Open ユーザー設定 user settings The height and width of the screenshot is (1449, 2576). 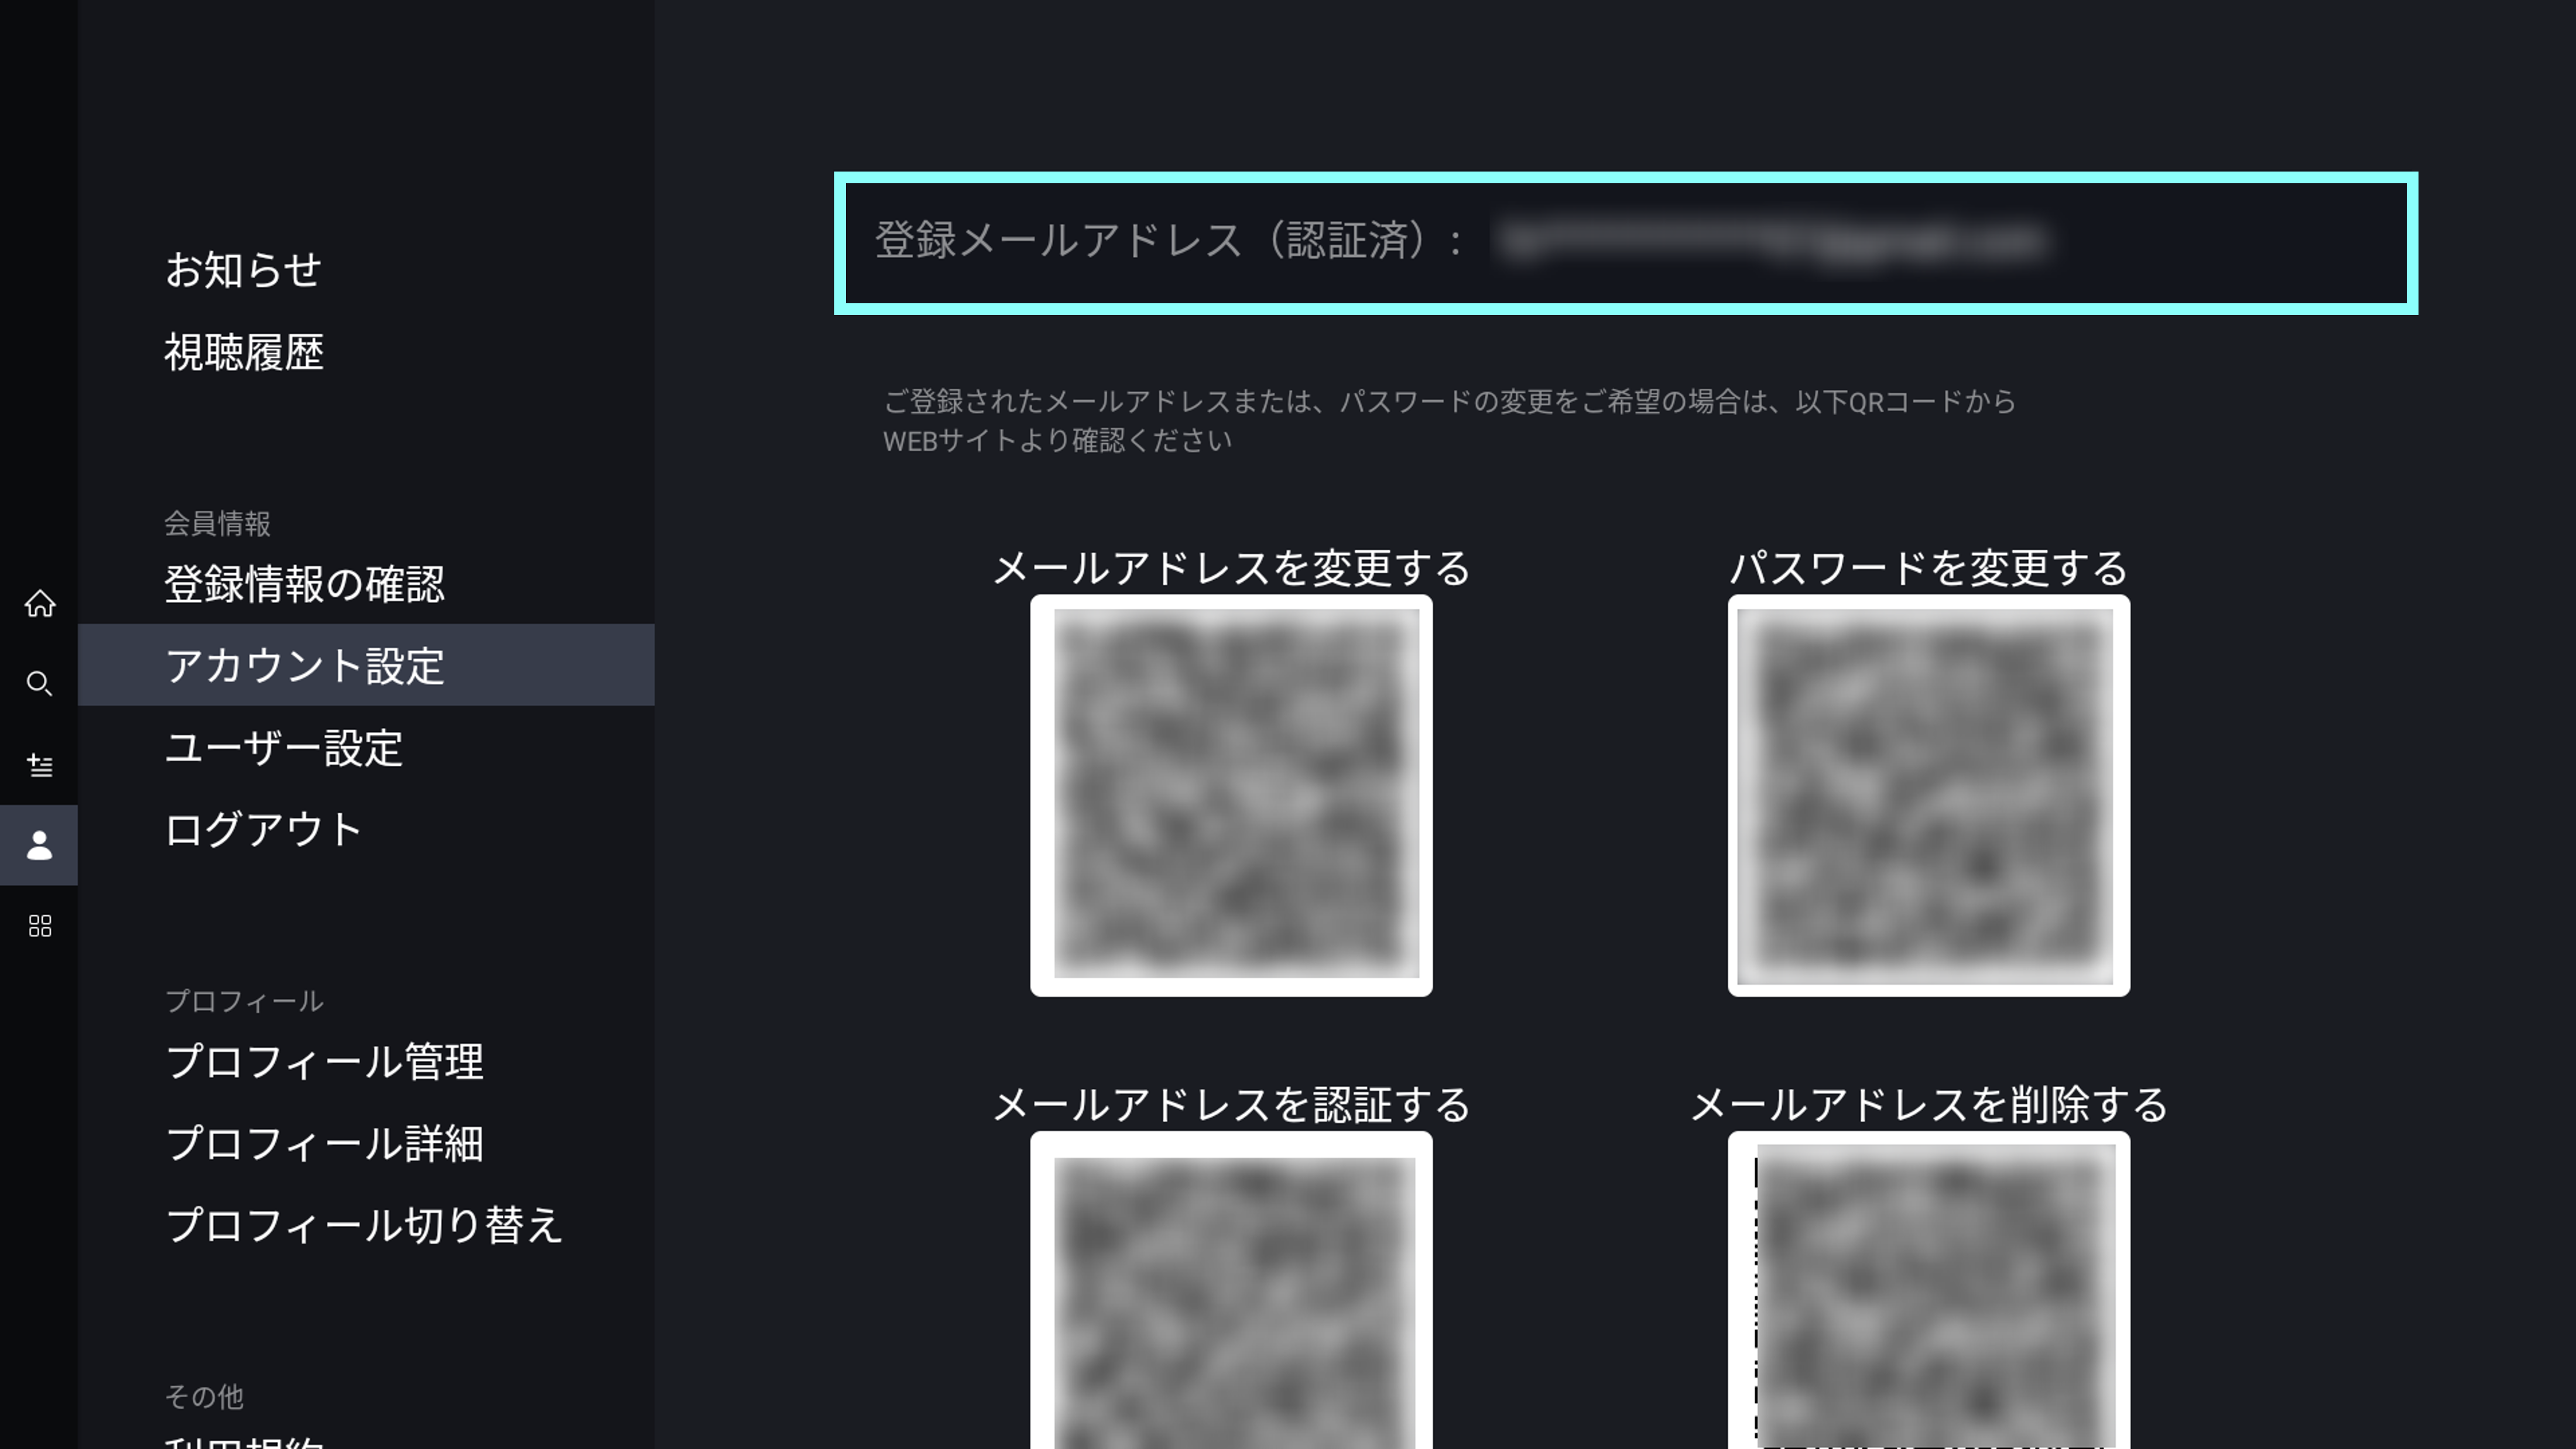pyautogui.click(x=284, y=748)
